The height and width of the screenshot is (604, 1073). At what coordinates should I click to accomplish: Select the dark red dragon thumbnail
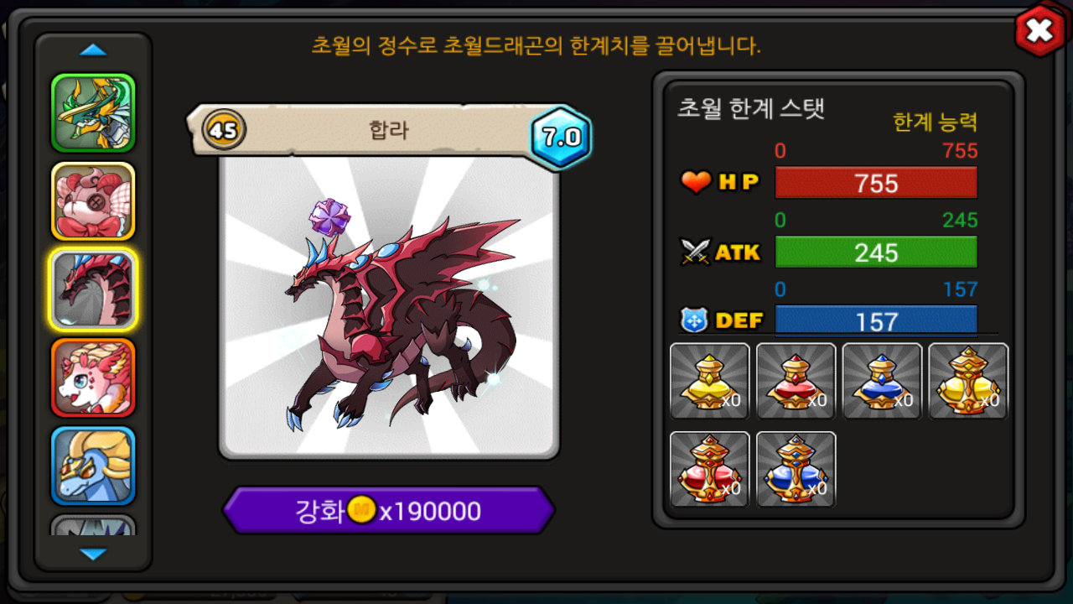(93, 289)
